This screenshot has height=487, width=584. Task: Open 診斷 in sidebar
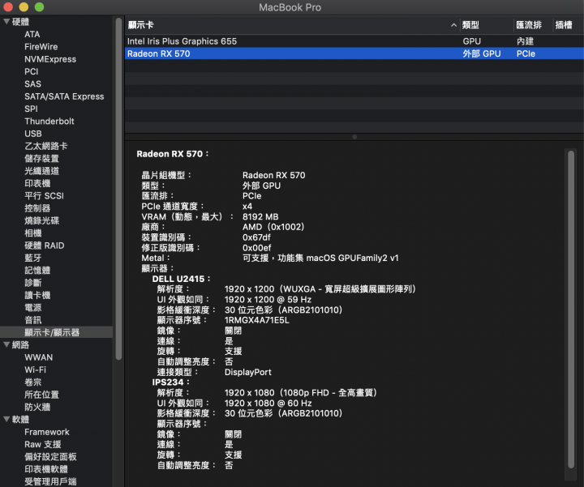pyautogui.click(x=33, y=282)
